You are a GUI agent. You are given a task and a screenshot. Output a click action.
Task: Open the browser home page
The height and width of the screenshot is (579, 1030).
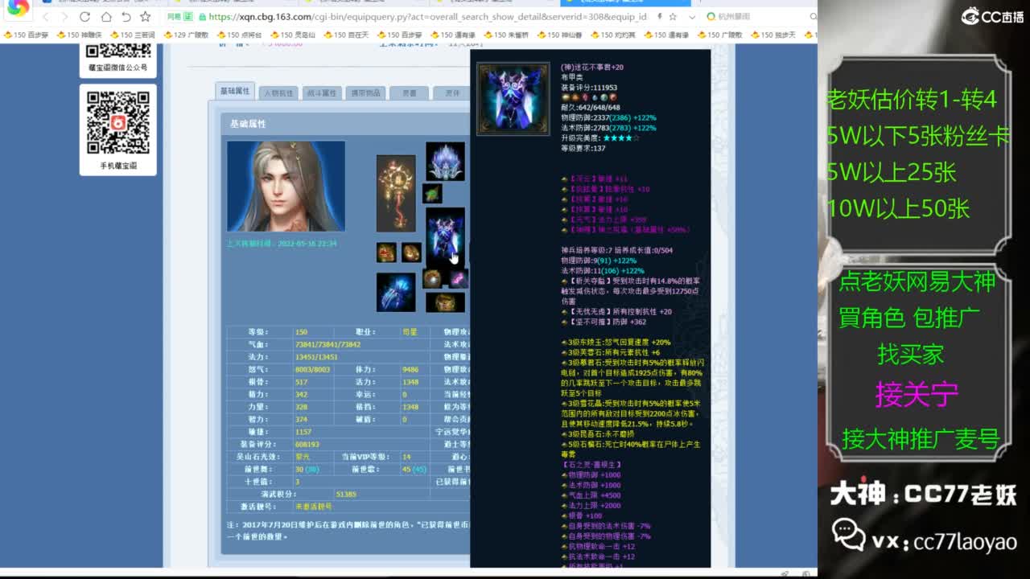tap(105, 17)
